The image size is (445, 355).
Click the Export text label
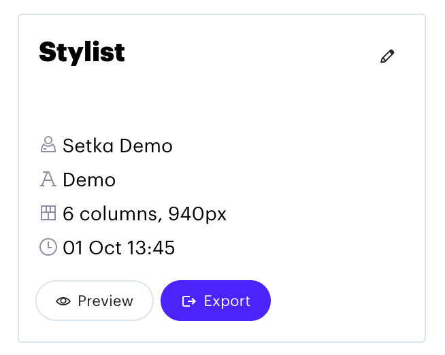(x=227, y=301)
